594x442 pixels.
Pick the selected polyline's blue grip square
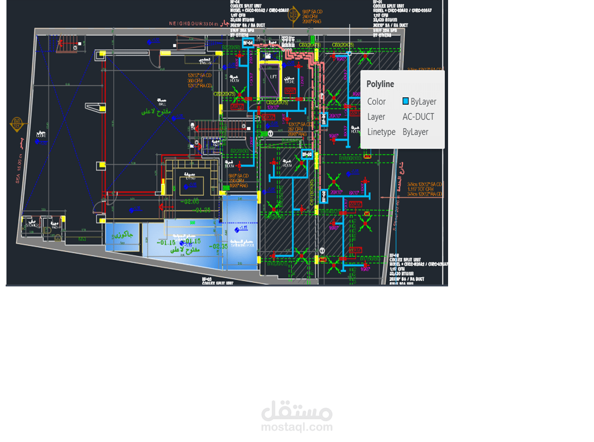[x=349, y=54]
